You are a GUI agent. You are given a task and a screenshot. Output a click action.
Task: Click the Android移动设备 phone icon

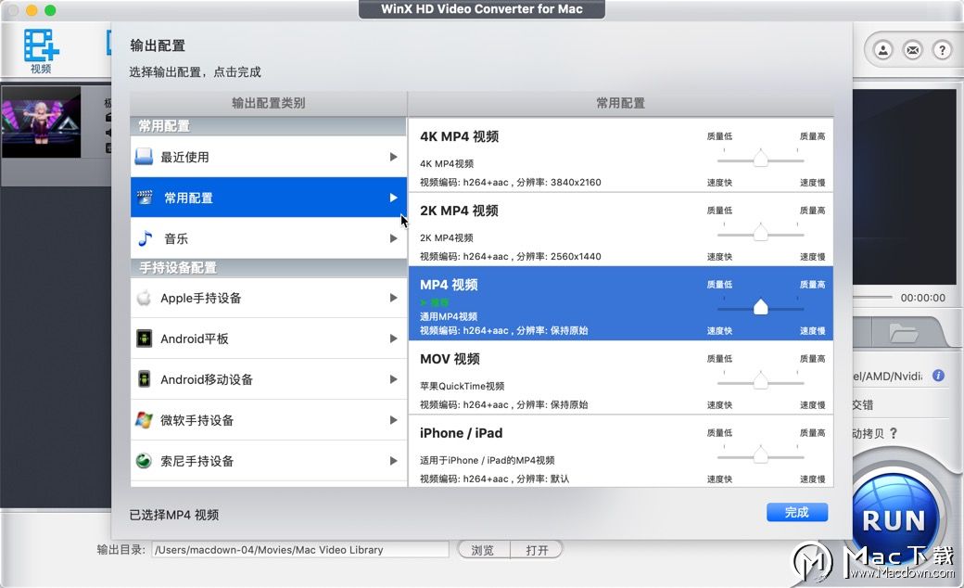[144, 379]
